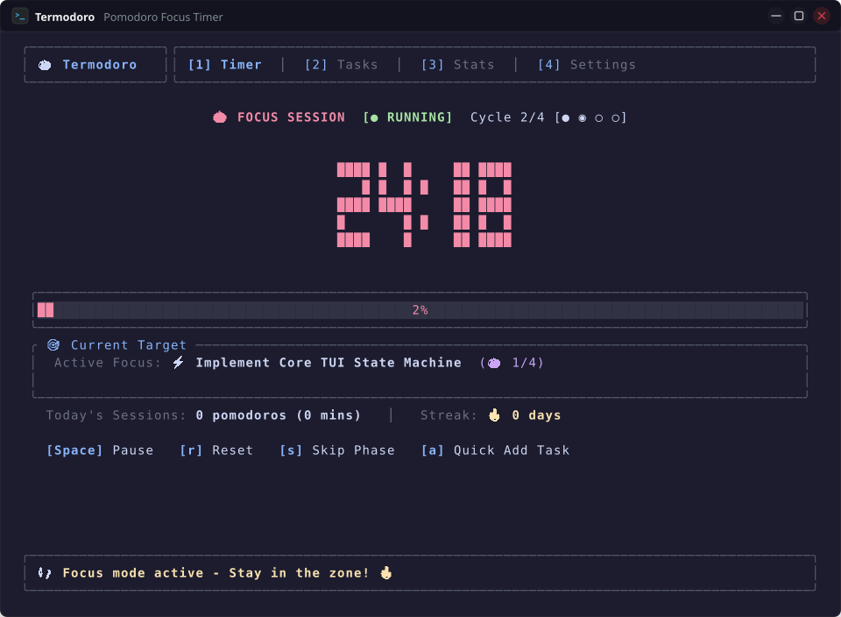Click the filled pink segment of progress bar

[46, 310]
